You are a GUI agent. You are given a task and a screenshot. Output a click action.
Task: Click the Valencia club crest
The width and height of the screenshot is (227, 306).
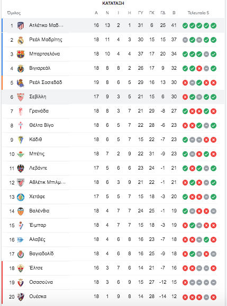(x=21, y=211)
